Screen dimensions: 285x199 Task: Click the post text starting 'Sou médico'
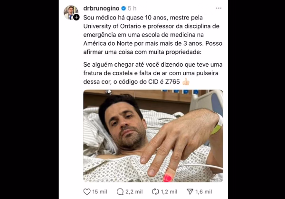coord(153,35)
